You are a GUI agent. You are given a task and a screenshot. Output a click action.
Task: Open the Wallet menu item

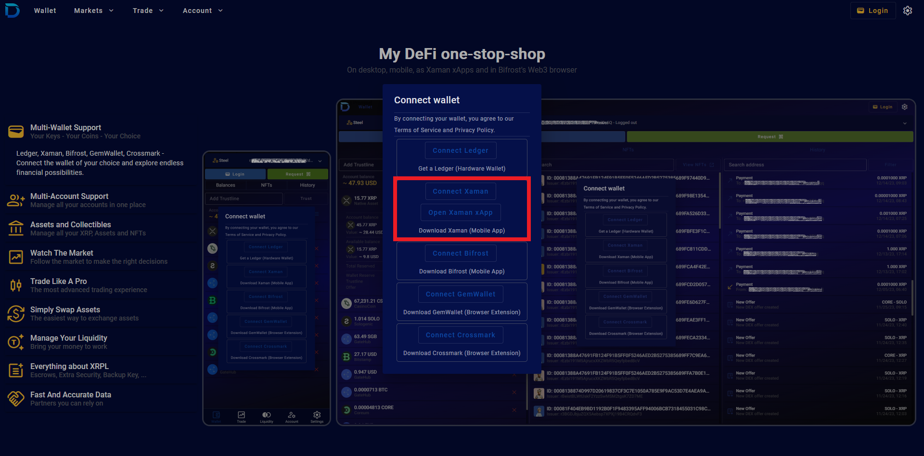[x=45, y=11]
